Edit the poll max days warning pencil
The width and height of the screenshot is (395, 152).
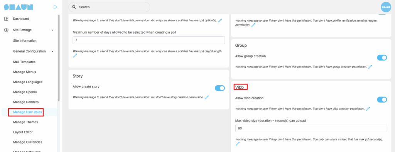tap(75, 56)
